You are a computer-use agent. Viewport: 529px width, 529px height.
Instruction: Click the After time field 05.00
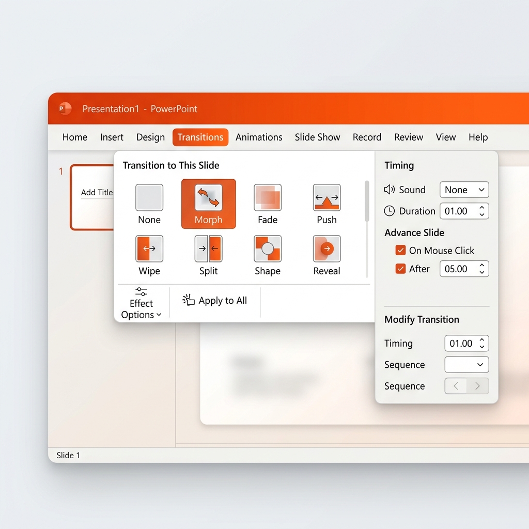(x=464, y=269)
